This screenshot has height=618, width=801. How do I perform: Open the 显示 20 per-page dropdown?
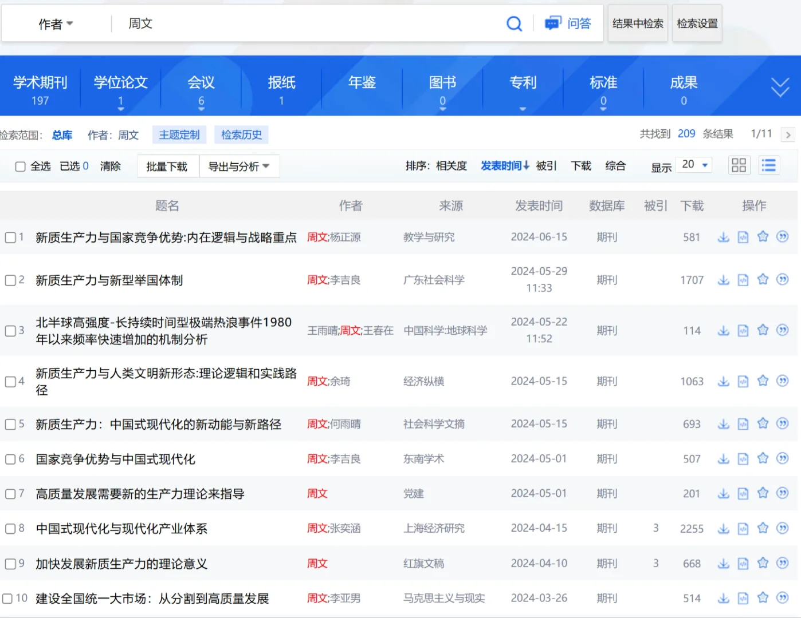(694, 165)
